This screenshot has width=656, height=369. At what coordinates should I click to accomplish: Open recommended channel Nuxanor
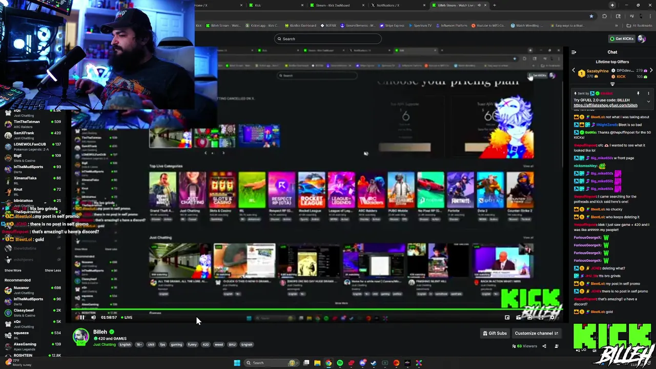pos(33,290)
